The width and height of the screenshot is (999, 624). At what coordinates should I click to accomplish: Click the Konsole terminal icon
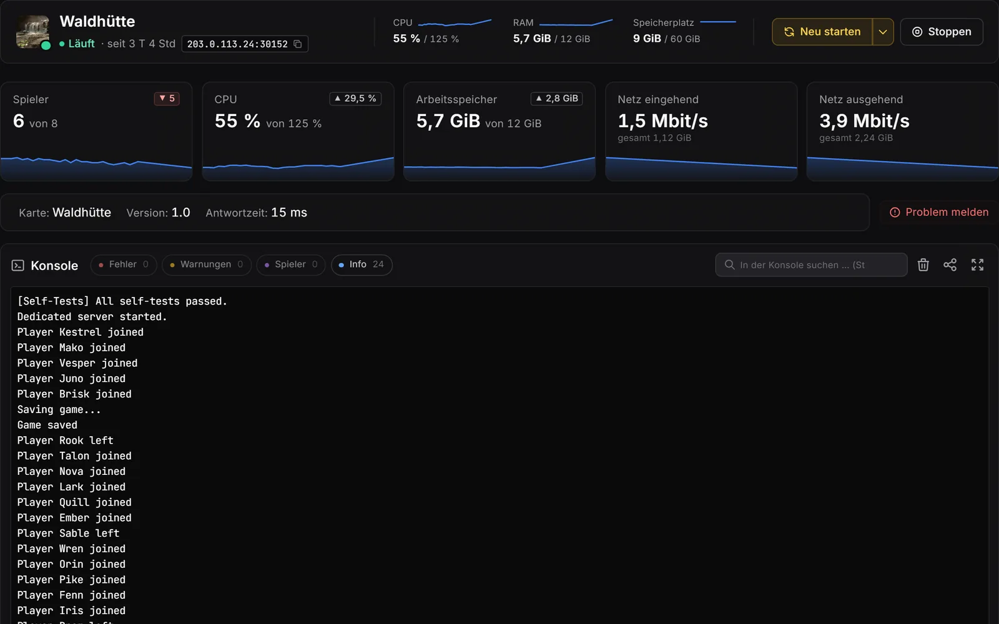(x=18, y=265)
